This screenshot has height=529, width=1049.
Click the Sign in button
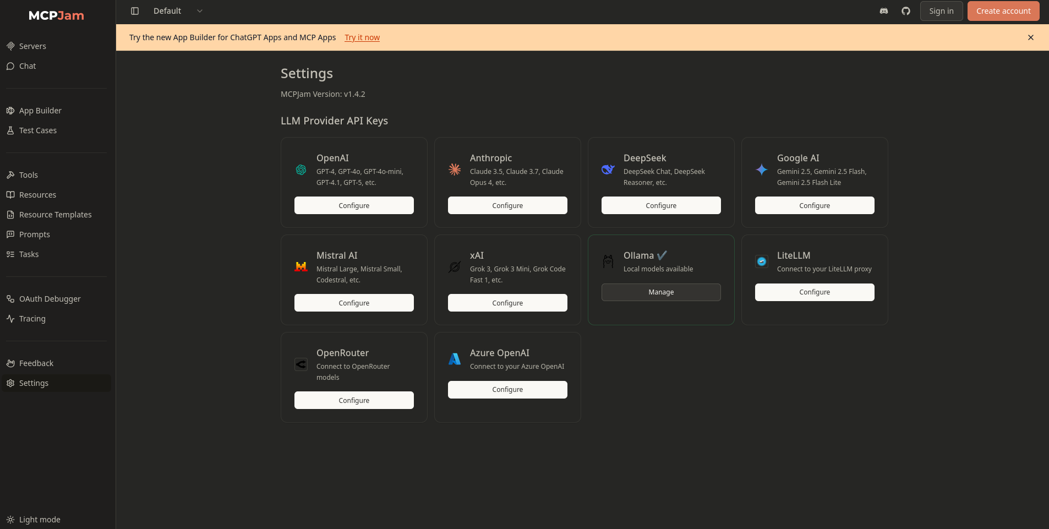941,11
